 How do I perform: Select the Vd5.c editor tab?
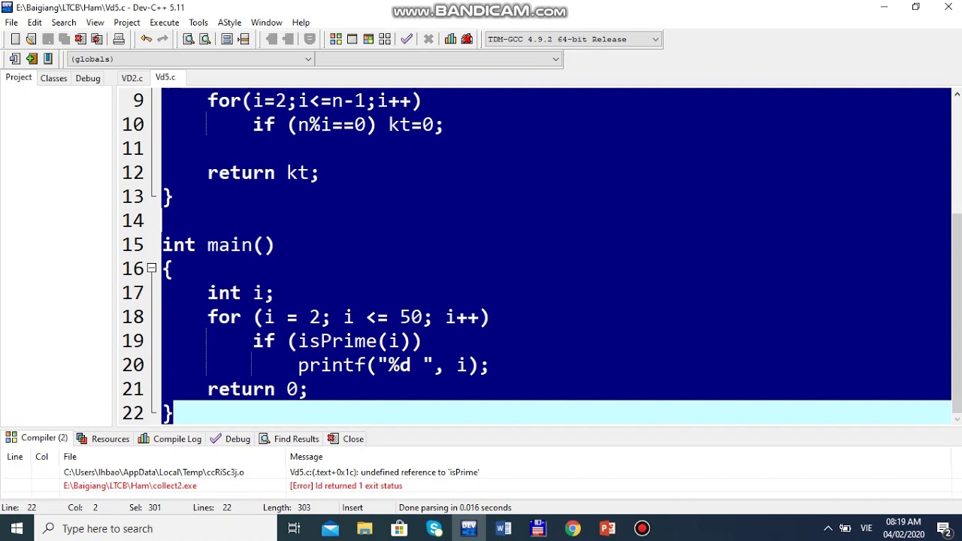click(165, 77)
